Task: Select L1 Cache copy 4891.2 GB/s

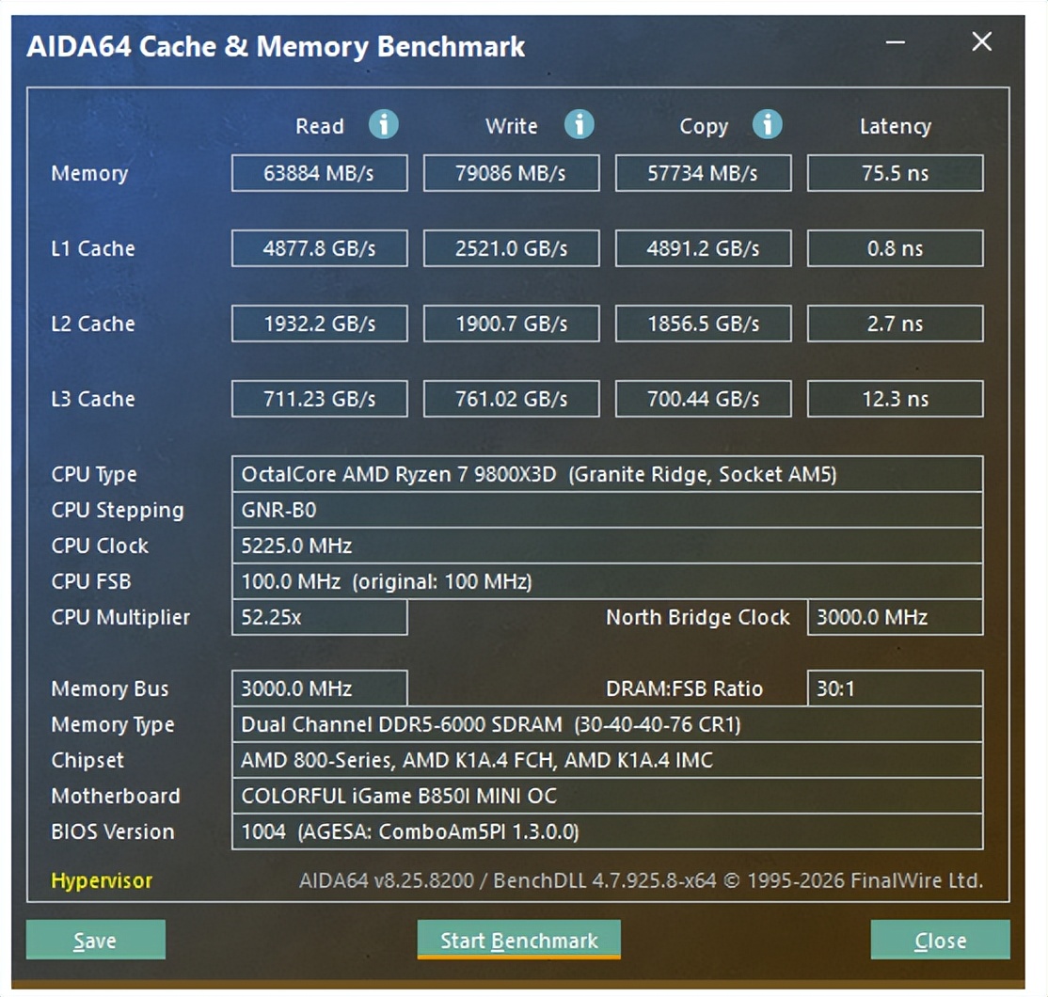Action: 703,248
